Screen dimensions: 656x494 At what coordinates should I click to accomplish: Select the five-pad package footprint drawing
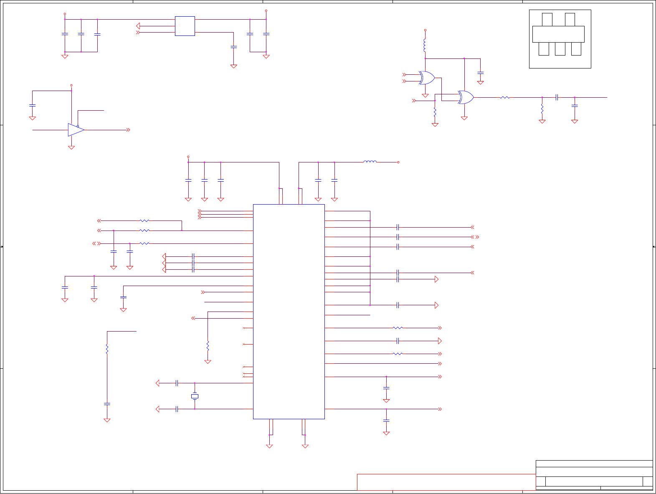click(x=560, y=39)
